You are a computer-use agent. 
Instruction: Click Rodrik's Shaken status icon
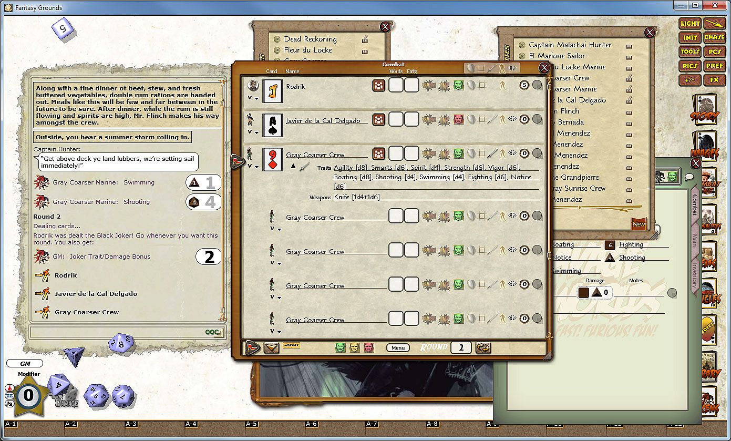(x=429, y=85)
